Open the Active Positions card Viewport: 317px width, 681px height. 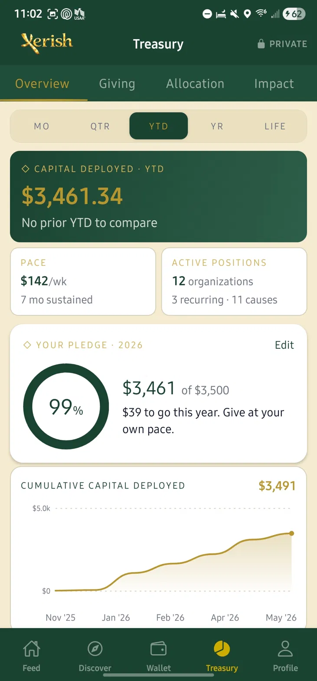[234, 281]
